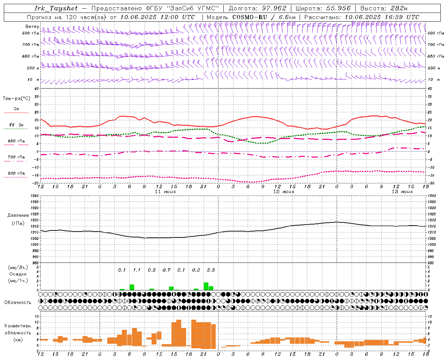Click the 12 июня date label
The height and width of the screenshot is (357, 446).
coord(284,191)
